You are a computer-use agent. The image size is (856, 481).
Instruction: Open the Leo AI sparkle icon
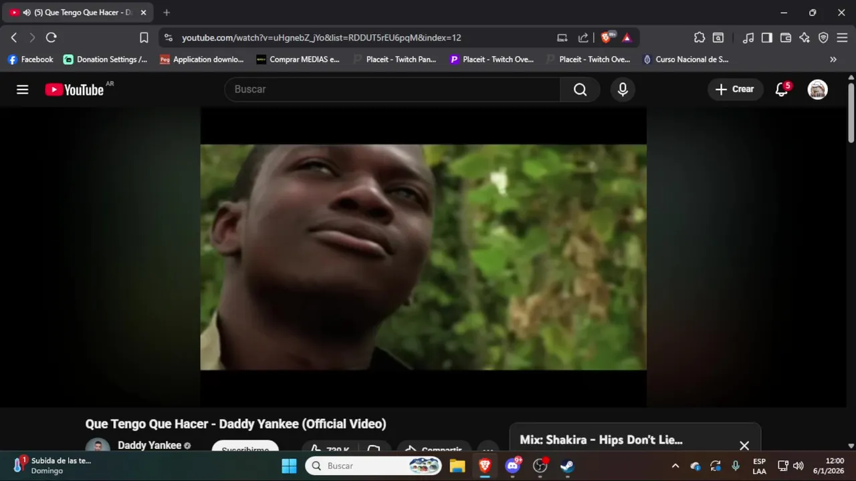coord(805,37)
